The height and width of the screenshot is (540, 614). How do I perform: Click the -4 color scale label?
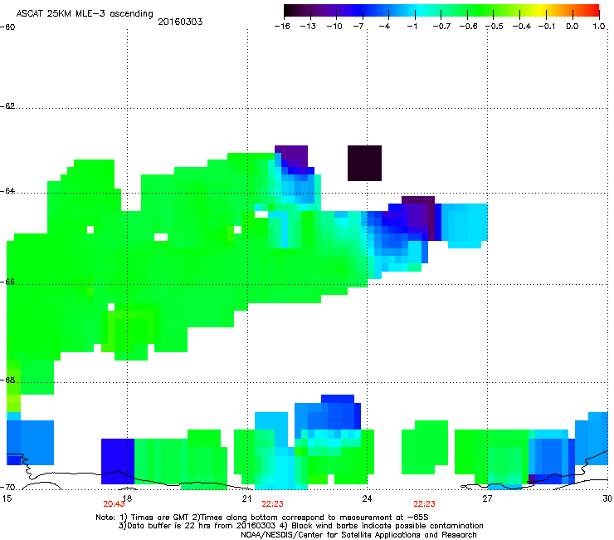pyautogui.click(x=384, y=27)
